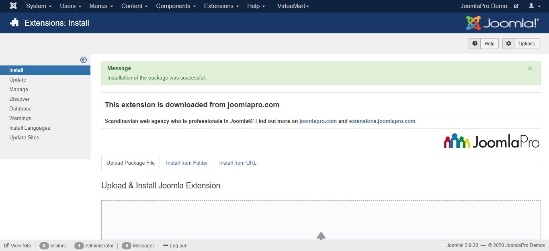The image size is (549, 251).
Task: Switch to the Upload Package File tab
Action: [x=131, y=163]
